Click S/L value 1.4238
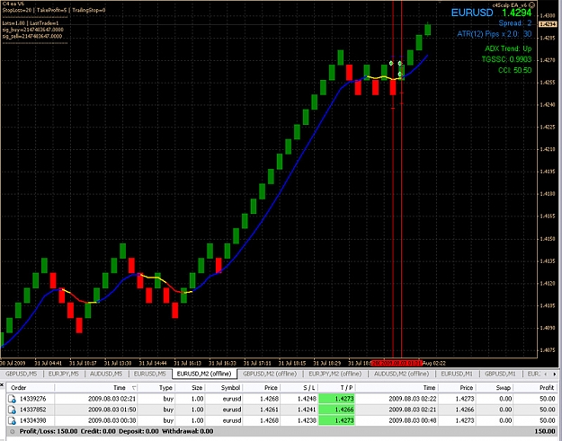This screenshot has width=562, height=441. [307, 420]
